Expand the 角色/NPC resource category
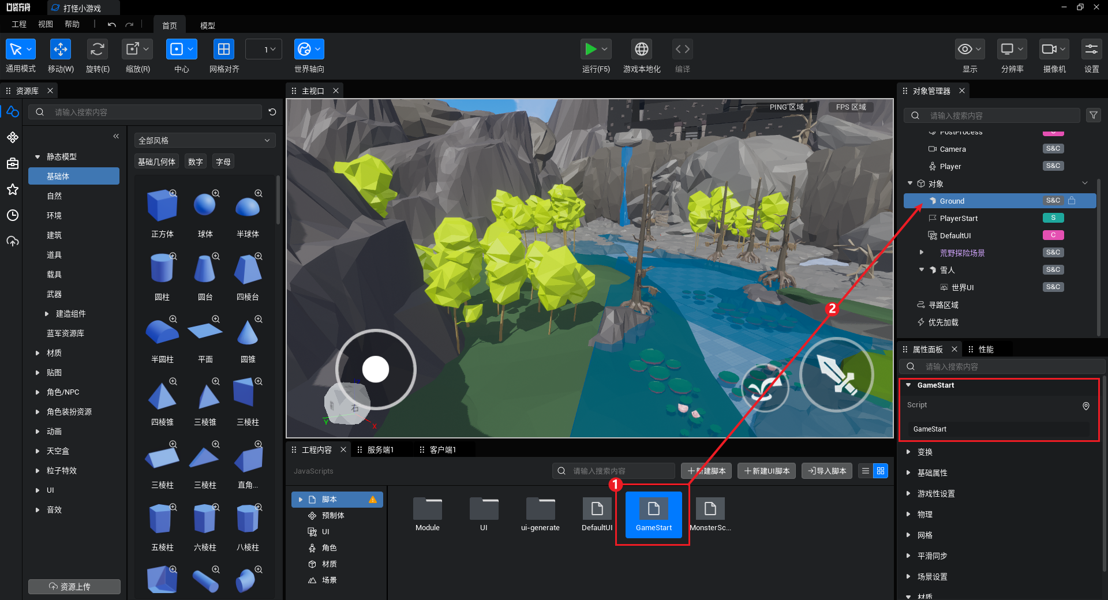 38,392
